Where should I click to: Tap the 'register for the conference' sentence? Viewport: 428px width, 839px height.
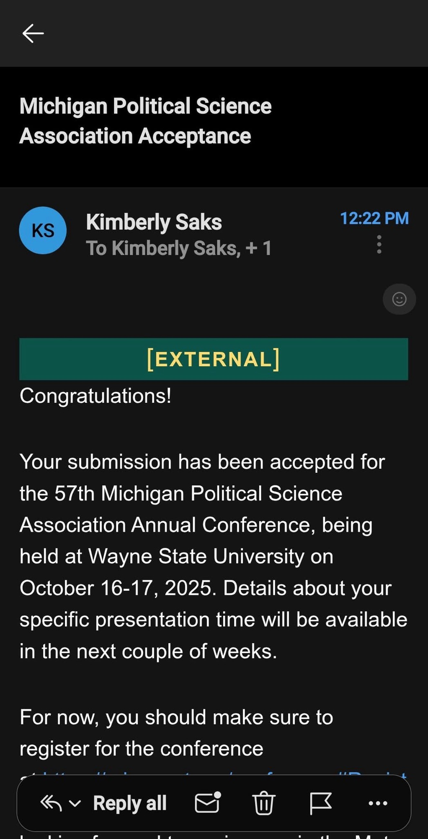pyautogui.click(x=141, y=749)
